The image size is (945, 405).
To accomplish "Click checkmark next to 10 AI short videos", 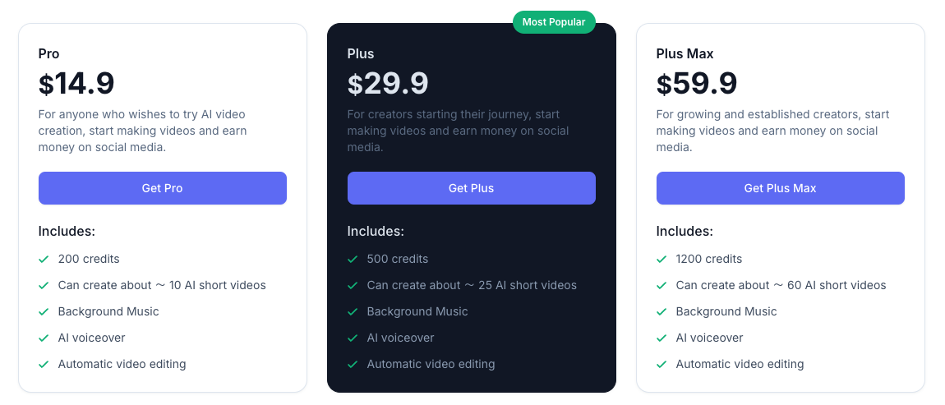I will tap(44, 285).
